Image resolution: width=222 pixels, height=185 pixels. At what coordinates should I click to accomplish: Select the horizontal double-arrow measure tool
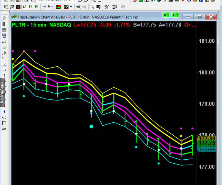pyautogui.click(x=4, y=70)
